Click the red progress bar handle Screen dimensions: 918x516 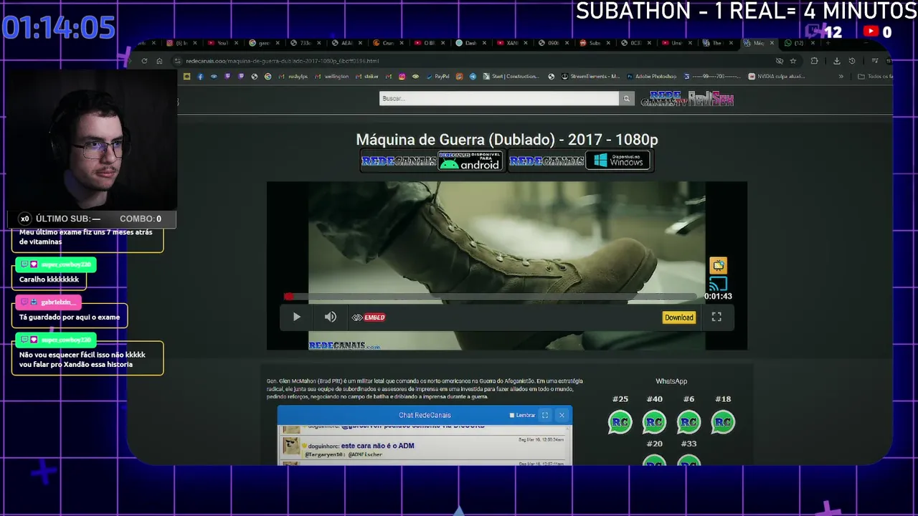pyautogui.click(x=288, y=296)
